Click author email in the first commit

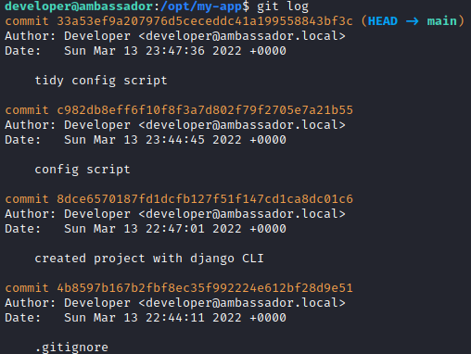(242, 36)
